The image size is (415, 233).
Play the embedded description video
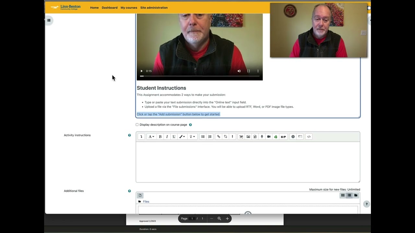click(x=141, y=71)
